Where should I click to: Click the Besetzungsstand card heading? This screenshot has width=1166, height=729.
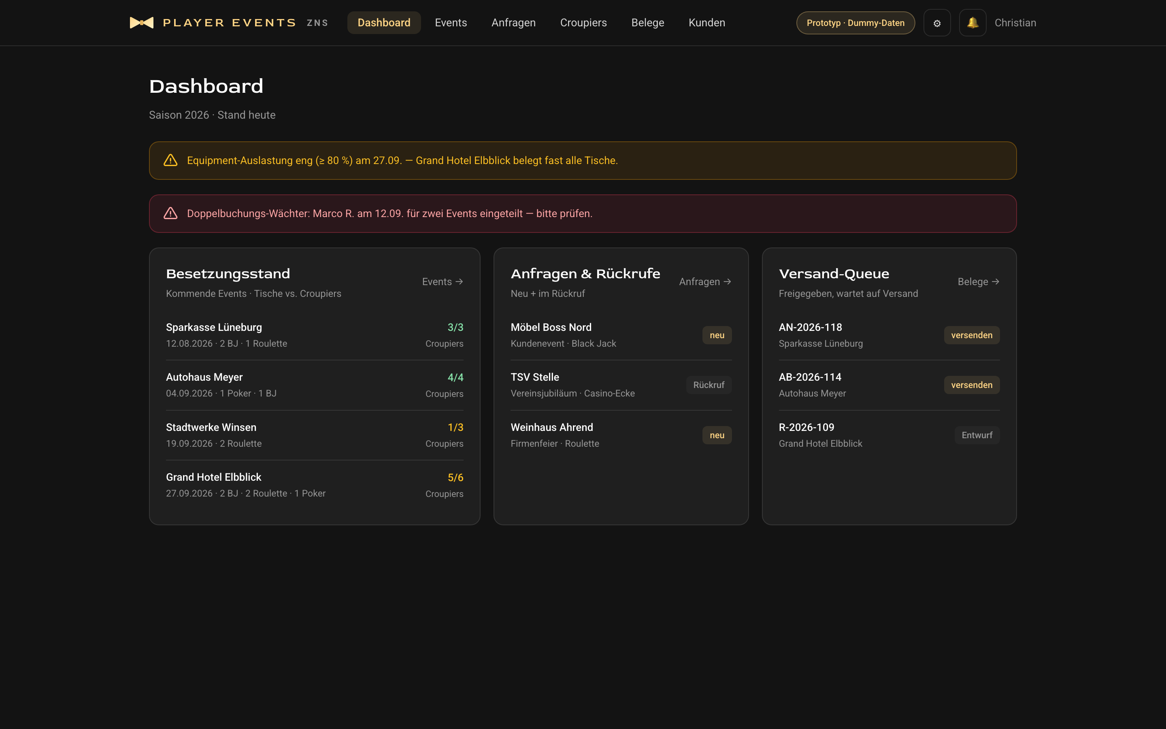coord(228,274)
